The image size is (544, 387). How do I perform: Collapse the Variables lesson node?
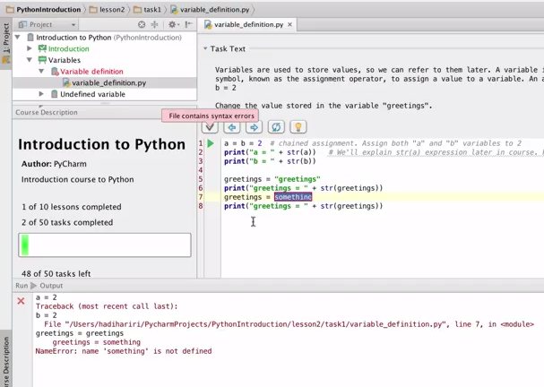click(x=30, y=60)
